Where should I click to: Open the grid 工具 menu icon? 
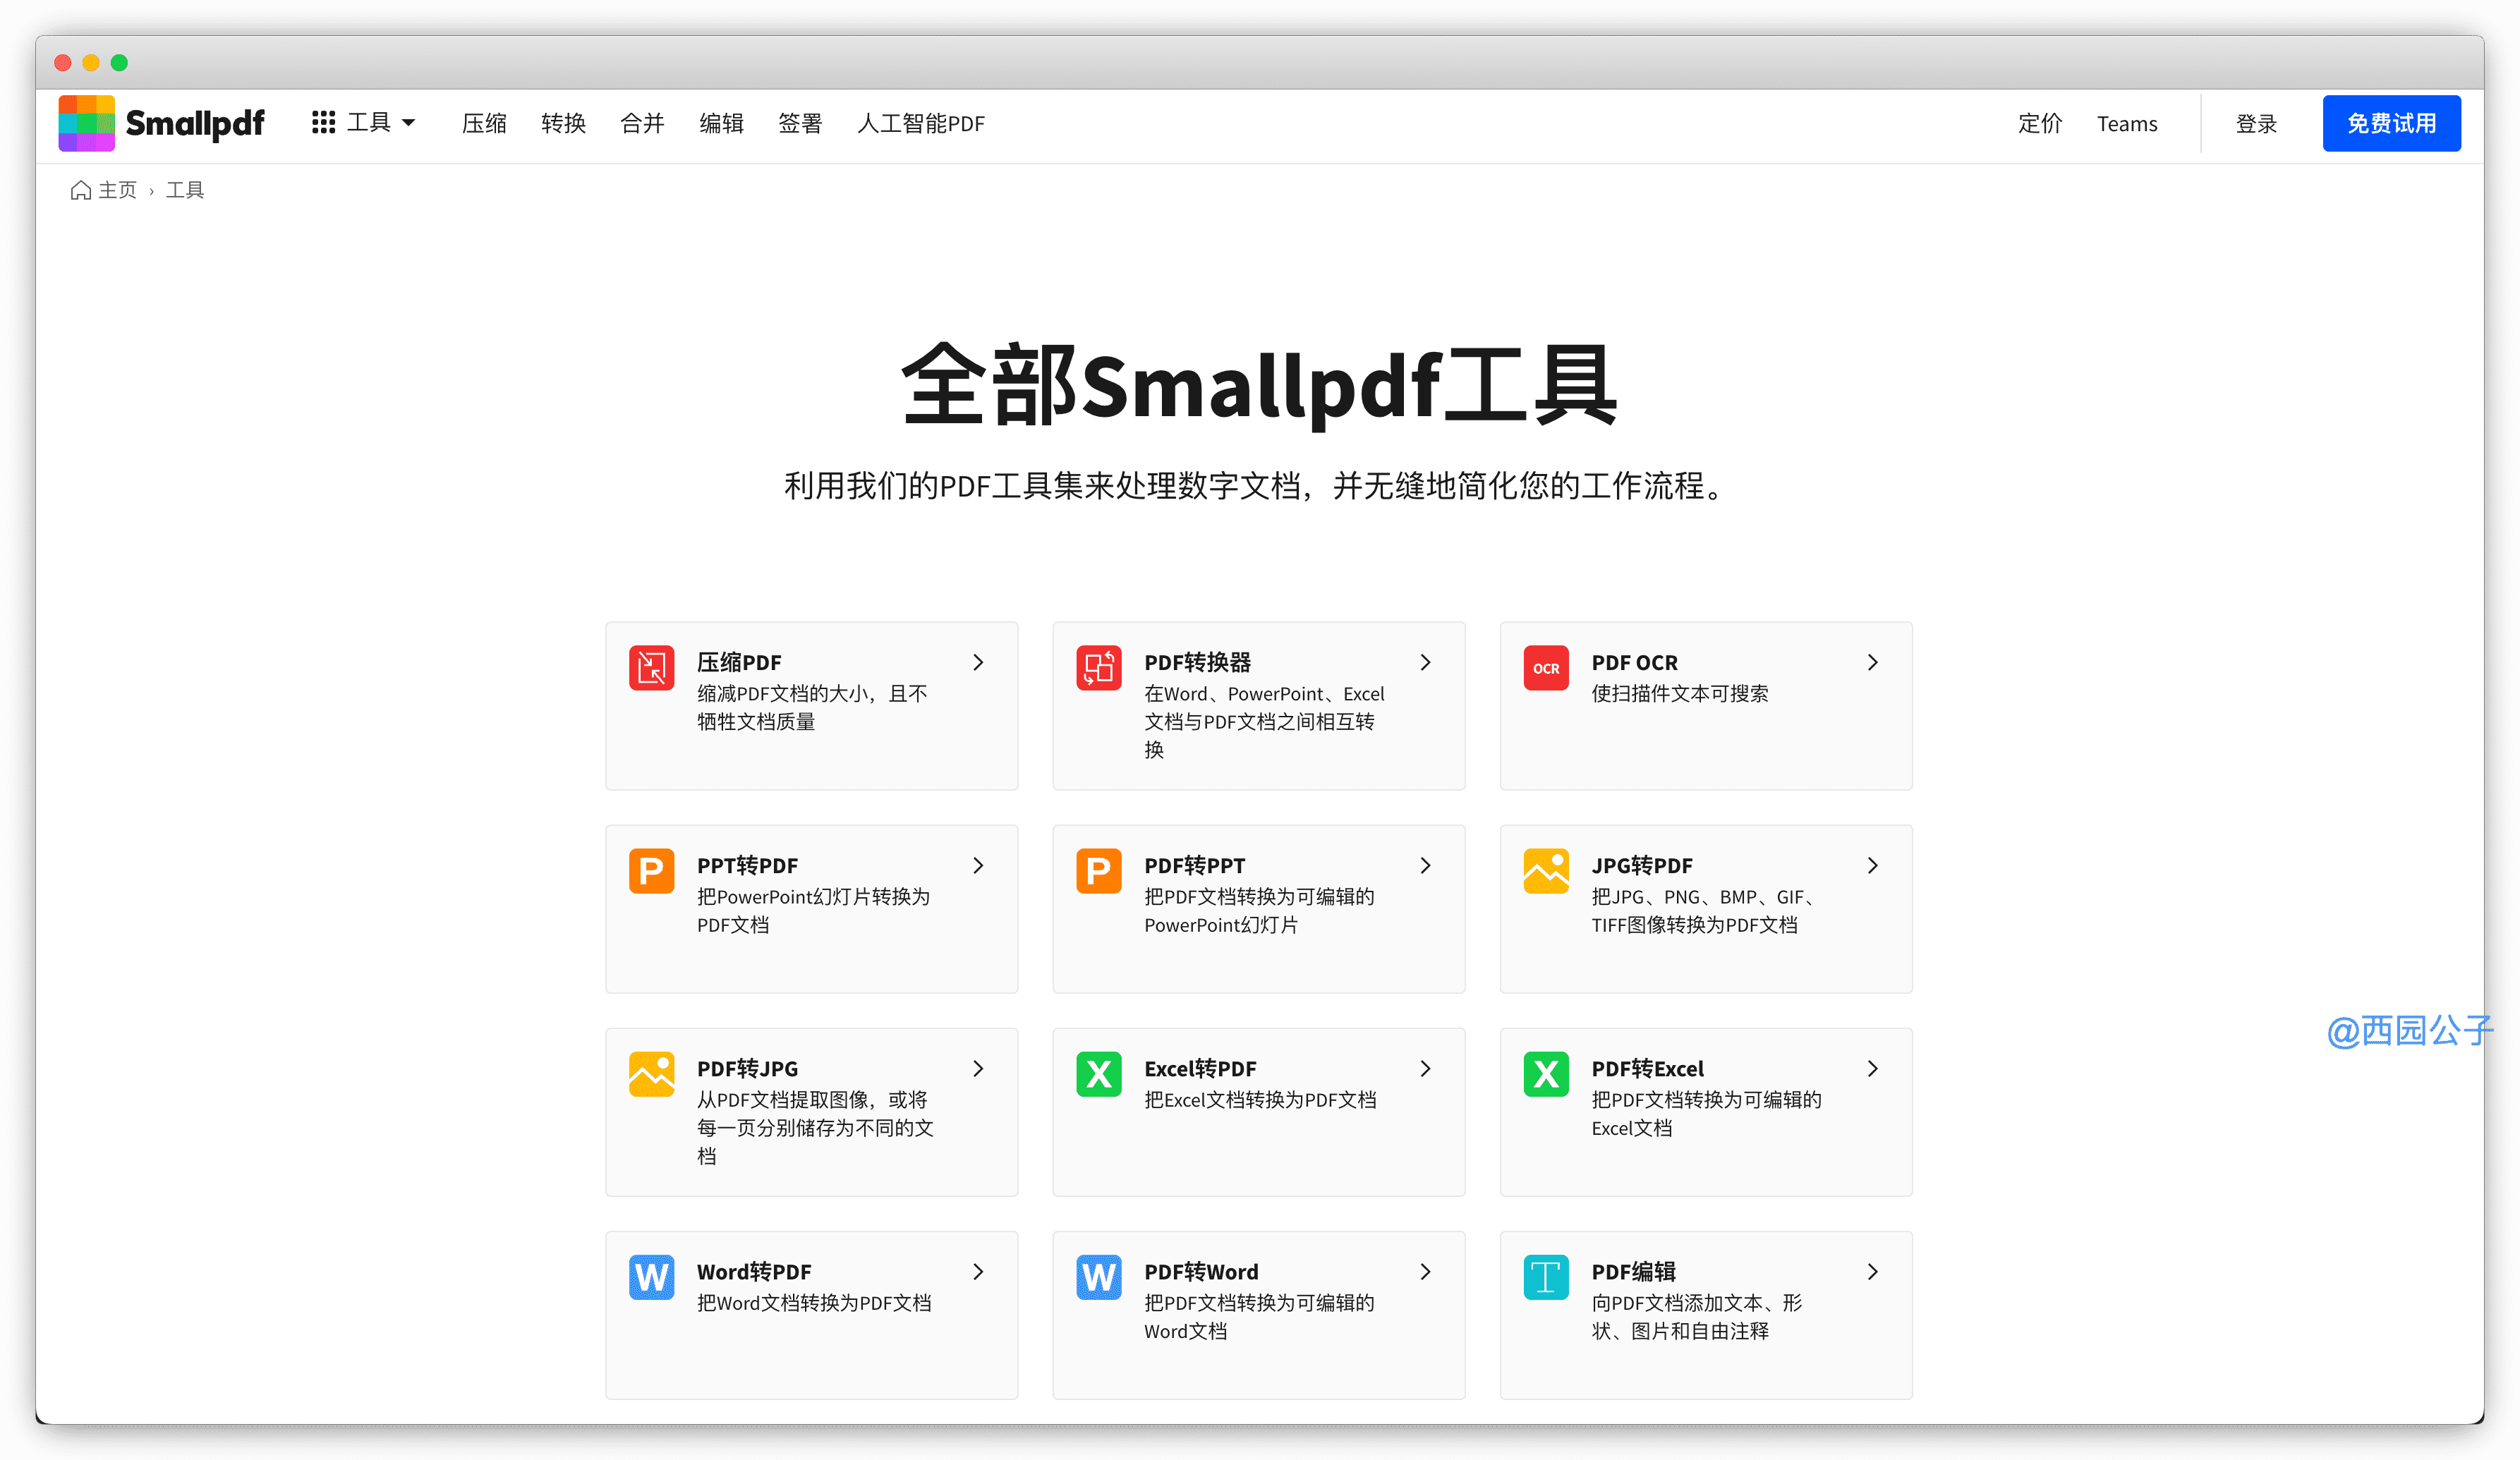pyautogui.click(x=323, y=122)
